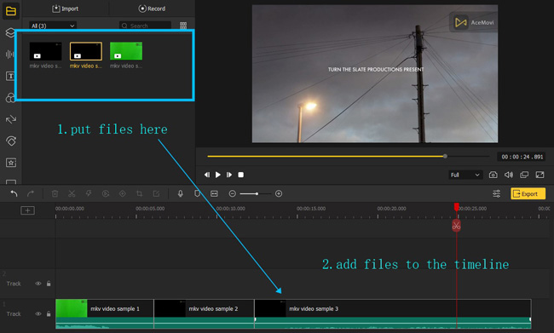Open the Animation panel in sidebar
The image size is (554, 333).
pos(11,141)
